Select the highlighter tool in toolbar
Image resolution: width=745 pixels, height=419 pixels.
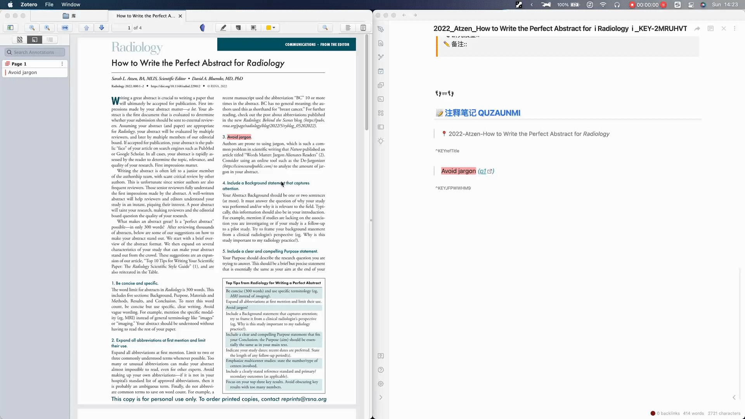tap(223, 28)
